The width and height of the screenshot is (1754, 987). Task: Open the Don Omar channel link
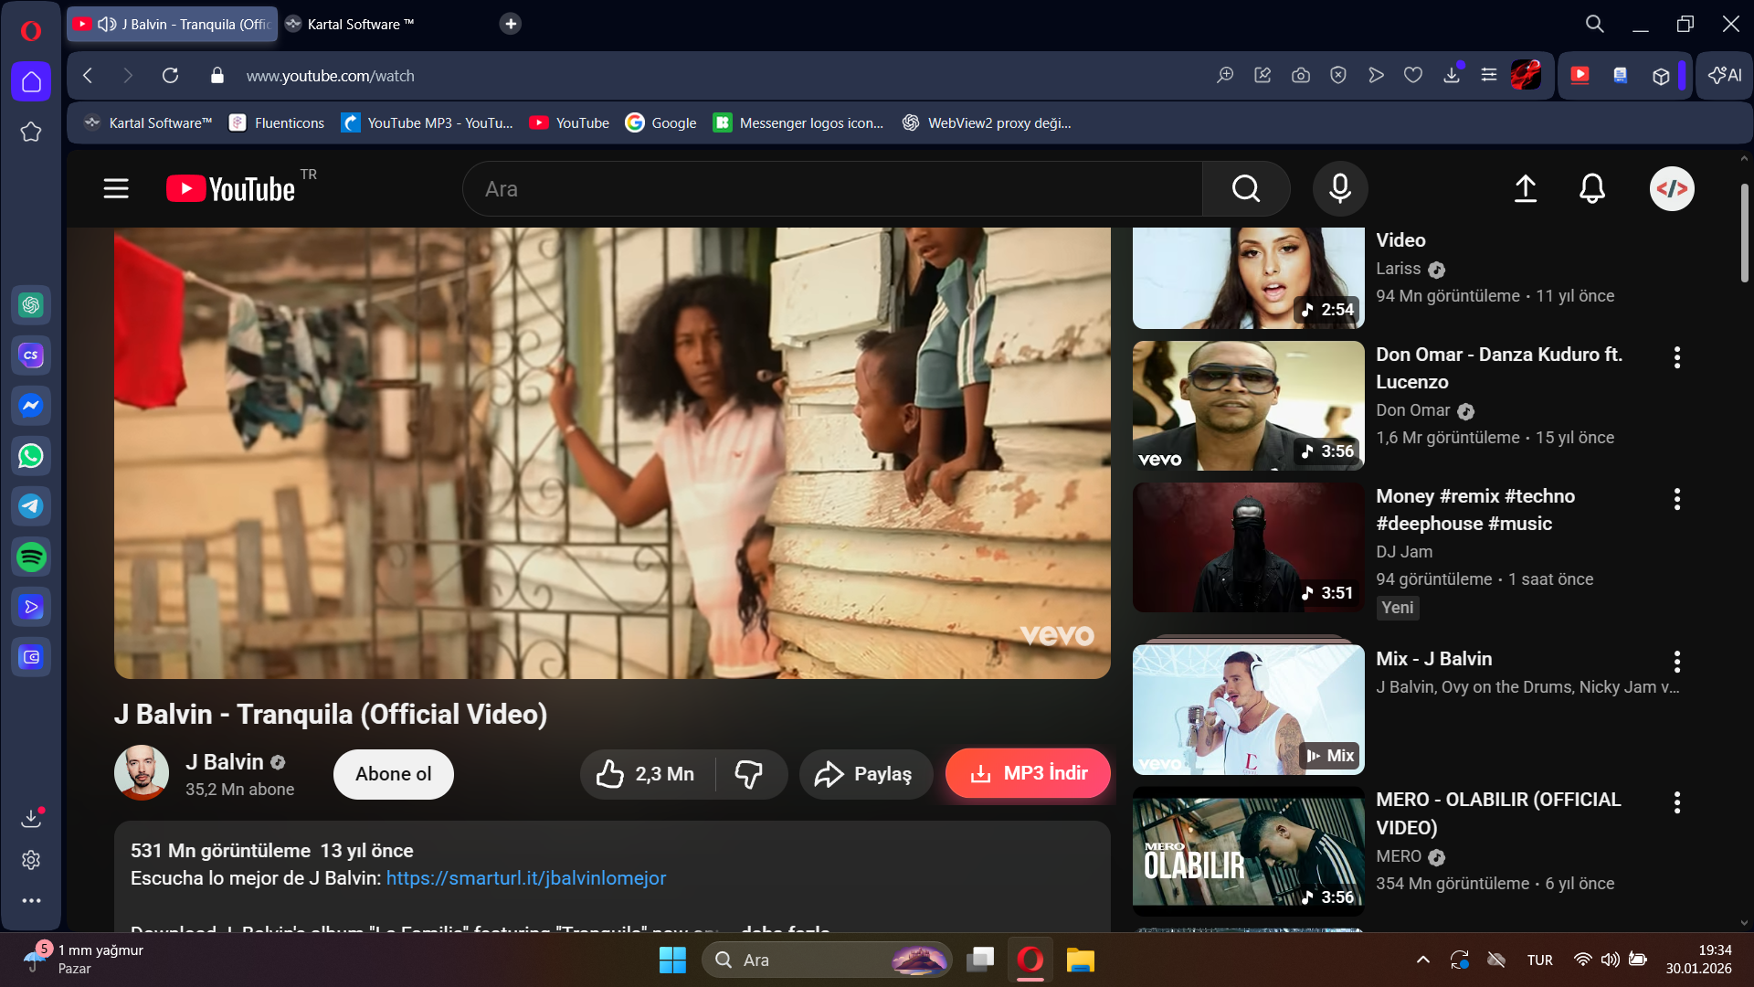1413,410
